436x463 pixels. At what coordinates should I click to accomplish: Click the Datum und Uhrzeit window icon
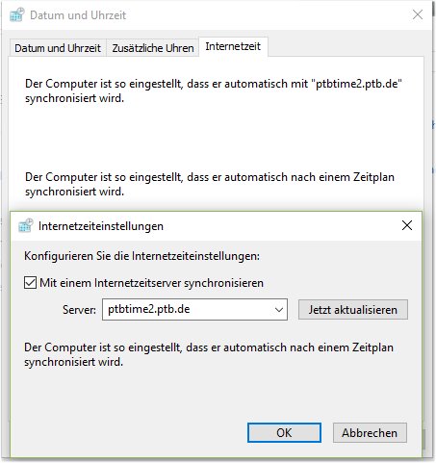(16, 14)
